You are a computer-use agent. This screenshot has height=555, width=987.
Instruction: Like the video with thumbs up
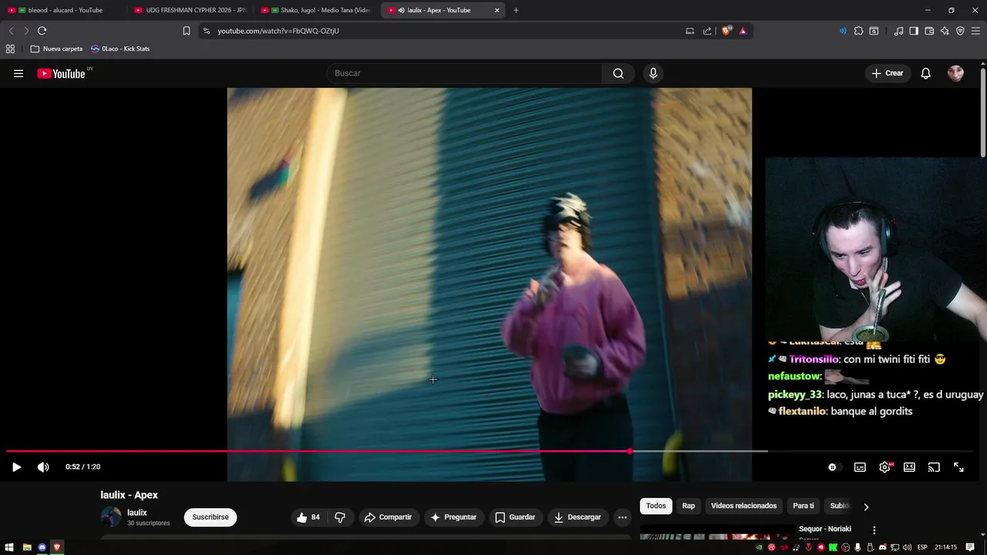tap(308, 517)
